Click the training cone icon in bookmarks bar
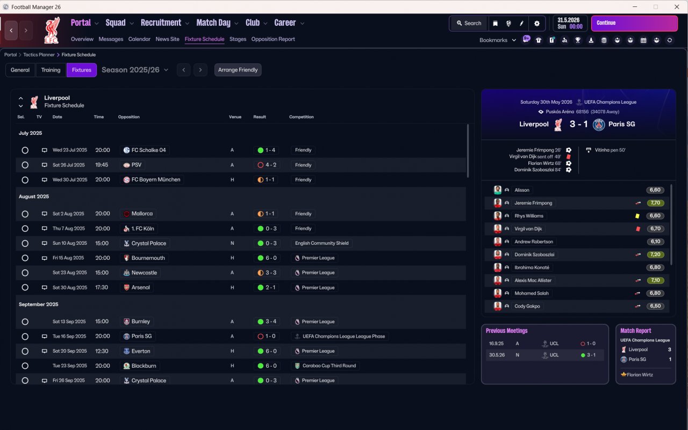Viewport: 688px width, 430px height. coord(591,40)
